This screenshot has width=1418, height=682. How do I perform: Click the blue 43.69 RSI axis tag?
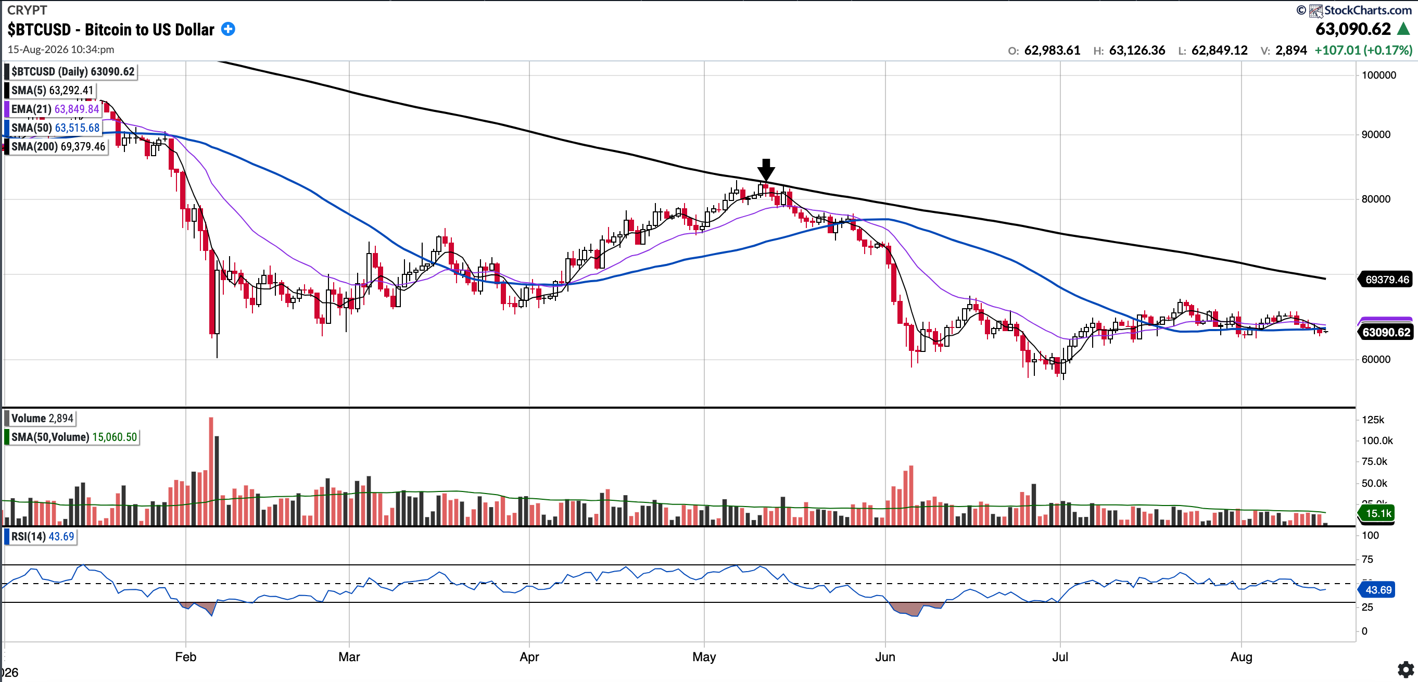coord(1377,590)
